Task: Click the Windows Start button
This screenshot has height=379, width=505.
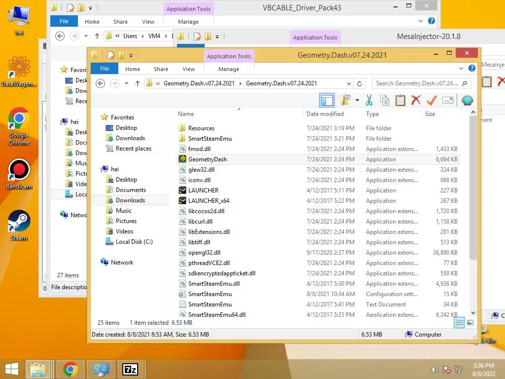Action: [x=12, y=369]
